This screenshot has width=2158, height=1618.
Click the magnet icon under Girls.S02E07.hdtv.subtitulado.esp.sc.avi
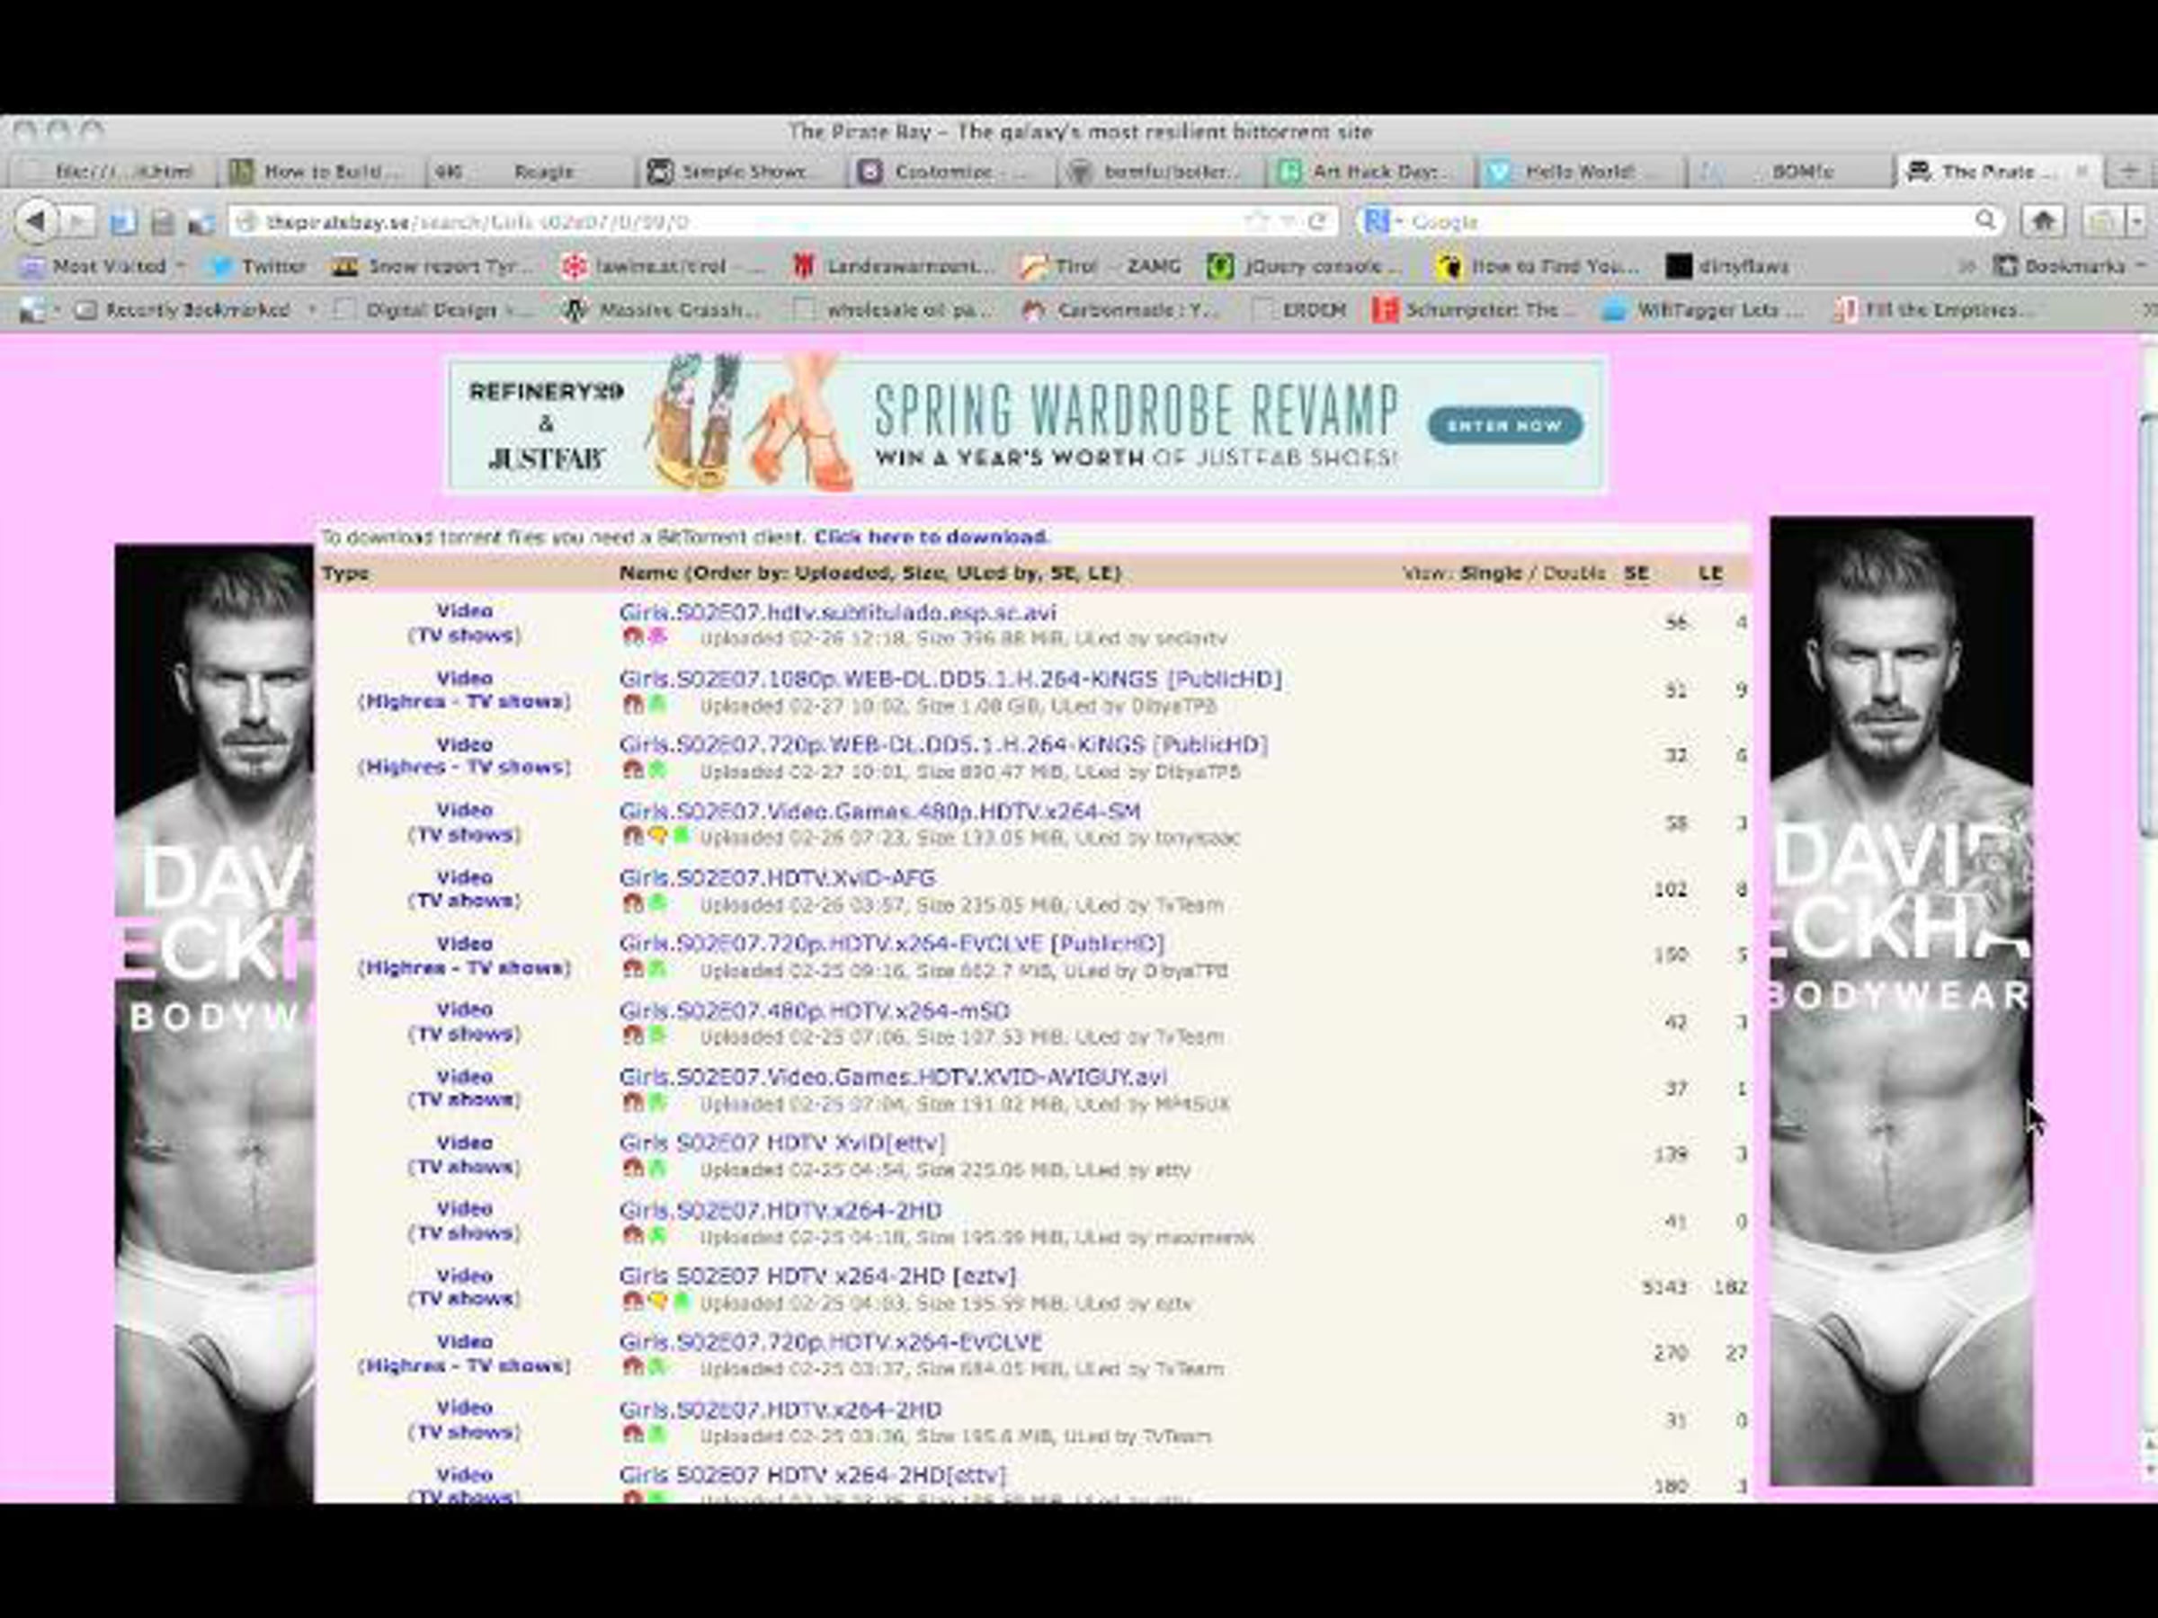632,638
